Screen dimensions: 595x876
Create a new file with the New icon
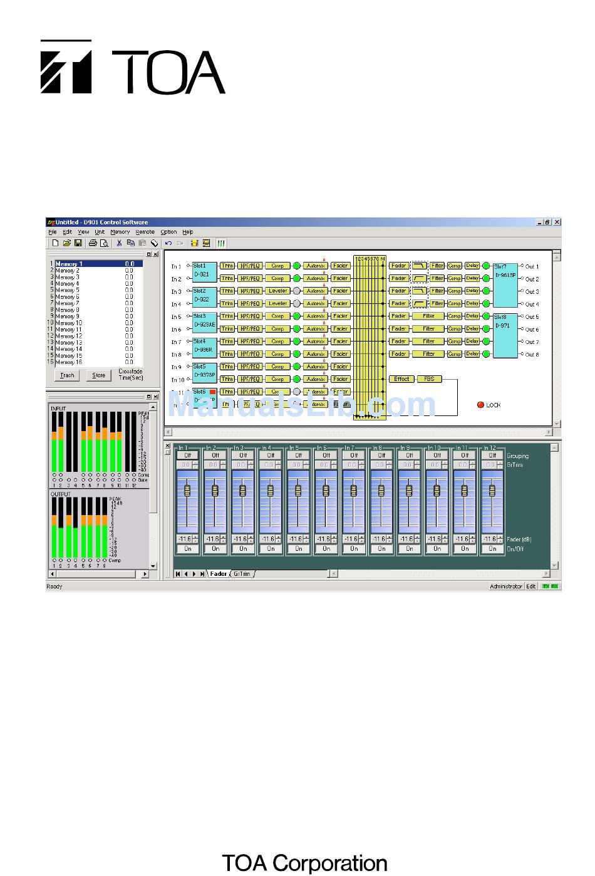click(x=55, y=243)
